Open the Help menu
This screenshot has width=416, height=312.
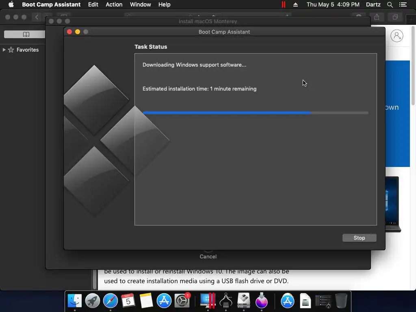164,4
